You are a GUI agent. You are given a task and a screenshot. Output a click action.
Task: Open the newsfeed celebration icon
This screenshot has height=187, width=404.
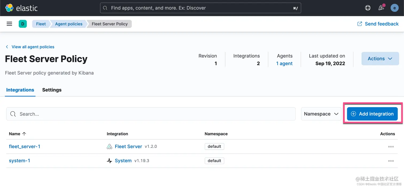coord(381,8)
